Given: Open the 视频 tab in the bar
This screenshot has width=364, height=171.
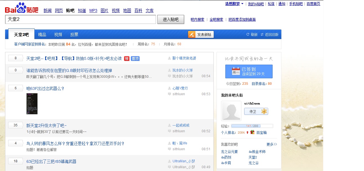Looking at the screenshot, I should coord(58,35).
